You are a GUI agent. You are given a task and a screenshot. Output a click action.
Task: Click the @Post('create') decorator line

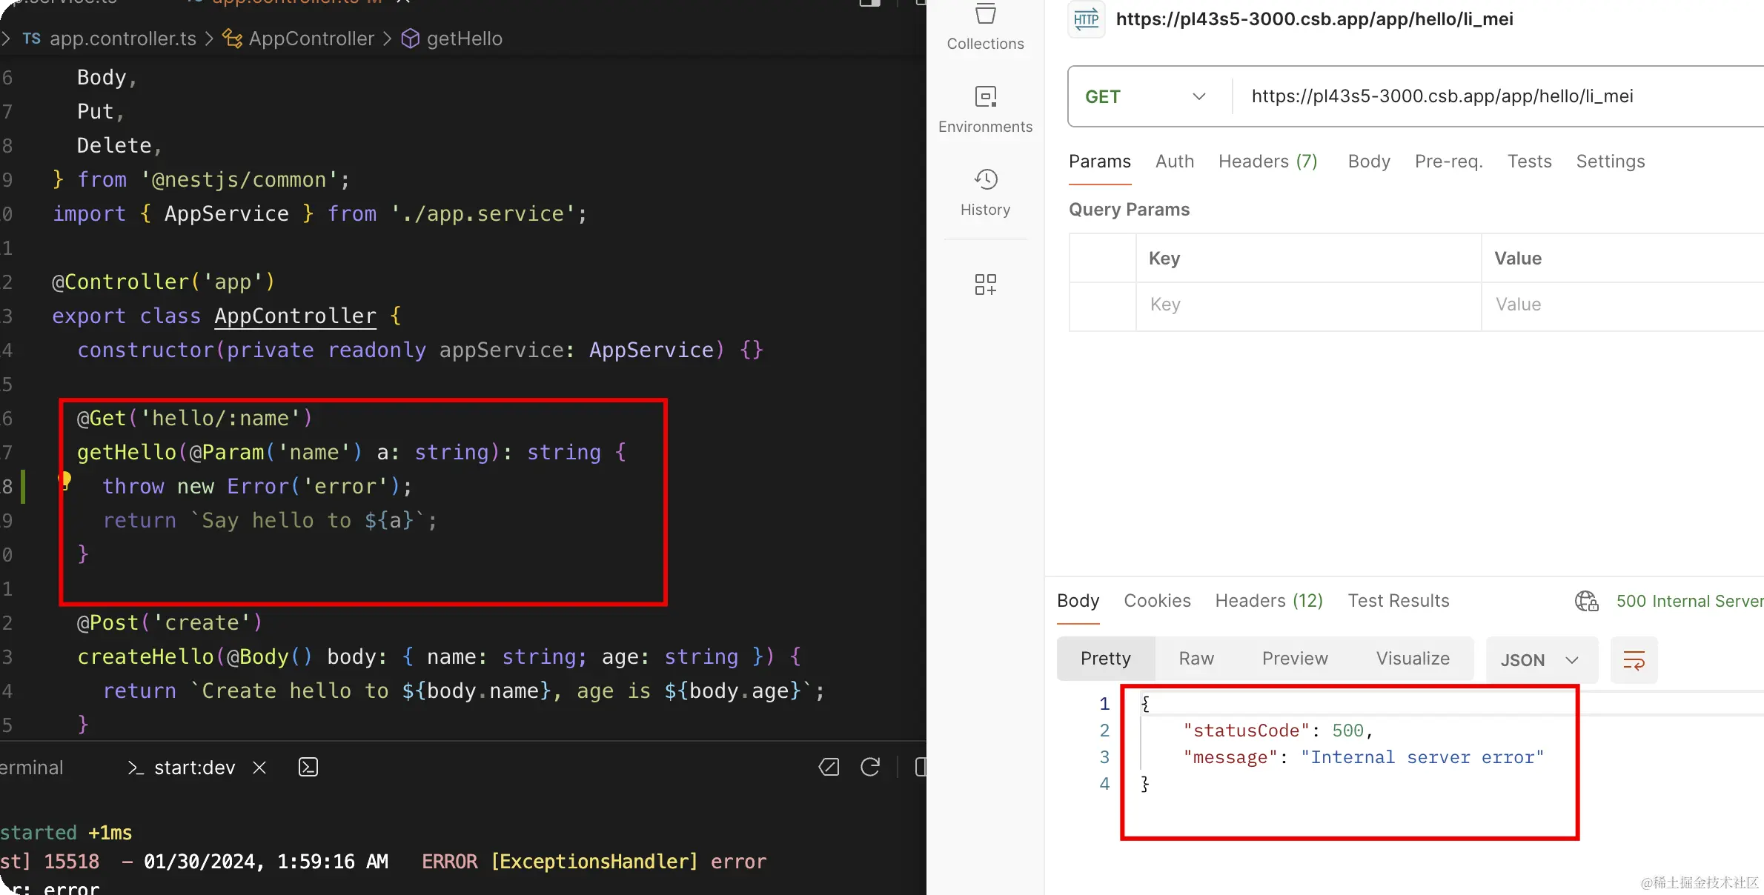pos(170,623)
